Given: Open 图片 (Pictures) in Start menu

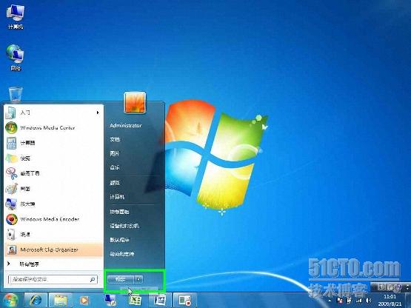Looking at the screenshot, I should (115, 153).
